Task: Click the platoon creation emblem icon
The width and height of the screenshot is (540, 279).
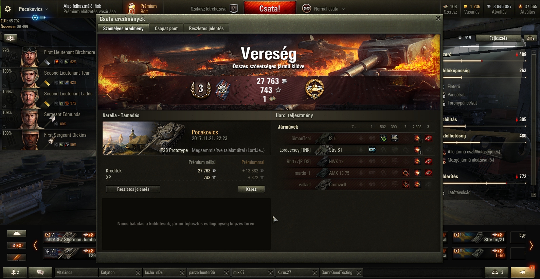Action: pos(234,9)
